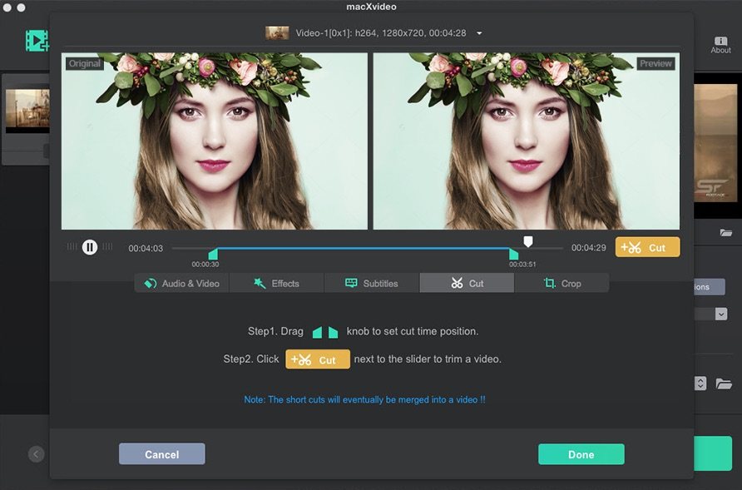Click the add video icon at top left
The height and width of the screenshot is (490, 742).
(x=37, y=41)
